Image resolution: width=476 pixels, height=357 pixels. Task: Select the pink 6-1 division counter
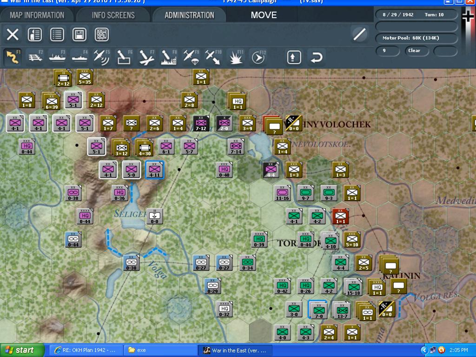click(166, 146)
